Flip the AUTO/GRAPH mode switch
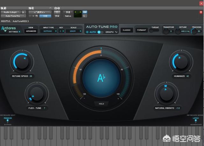 [x=100, y=32]
